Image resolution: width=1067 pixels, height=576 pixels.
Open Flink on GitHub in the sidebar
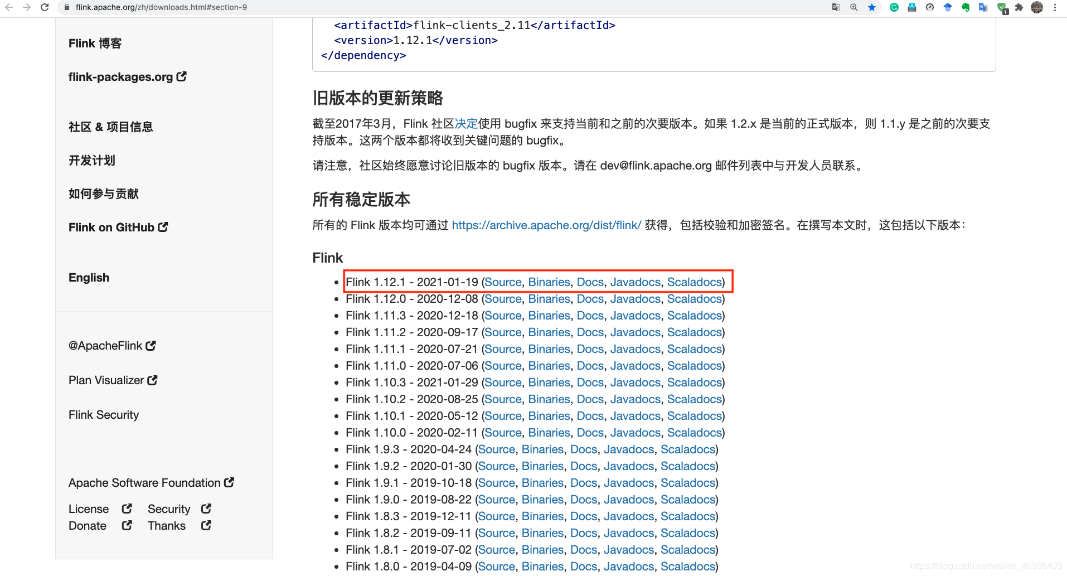click(111, 228)
